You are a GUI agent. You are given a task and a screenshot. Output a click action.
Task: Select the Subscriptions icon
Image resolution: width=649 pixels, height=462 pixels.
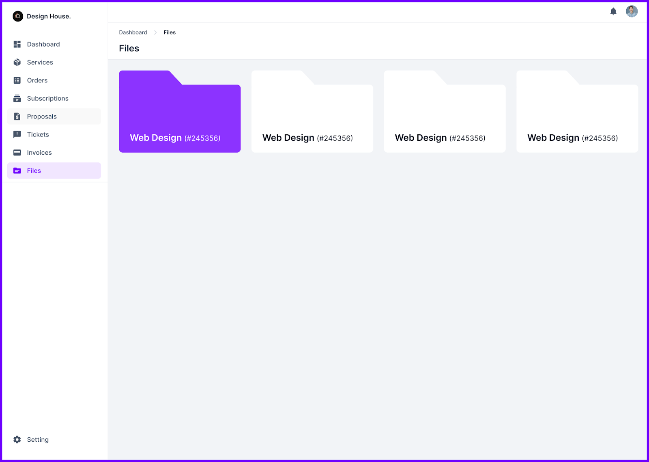click(x=17, y=98)
